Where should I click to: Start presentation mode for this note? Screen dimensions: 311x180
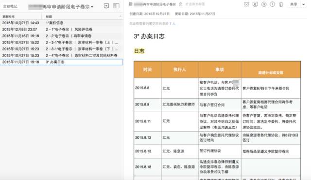(255, 4)
